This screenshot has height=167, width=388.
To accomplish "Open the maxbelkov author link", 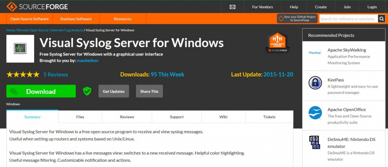I will point(88,60).
